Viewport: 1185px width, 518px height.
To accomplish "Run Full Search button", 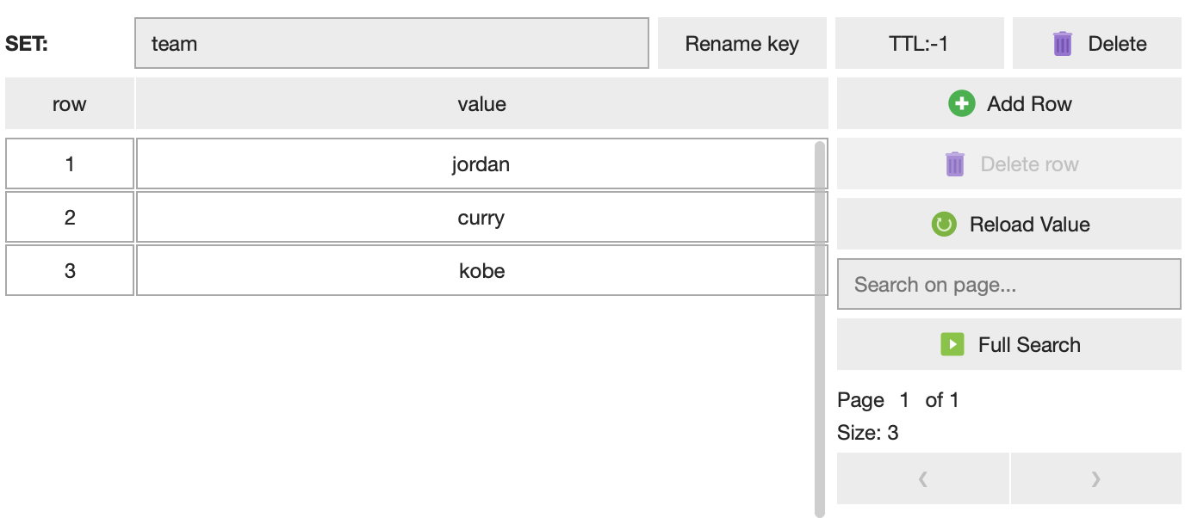I will coord(1028,345).
